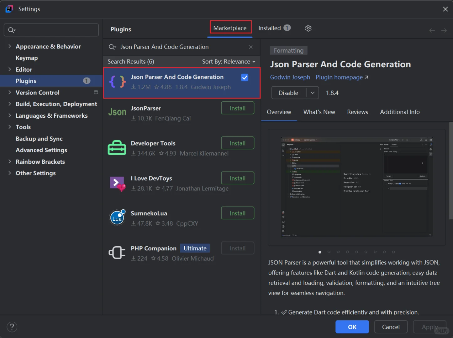Click the plugin screenshot preview image
Image resolution: width=453 pixels, height=338 pixels.
357,187
